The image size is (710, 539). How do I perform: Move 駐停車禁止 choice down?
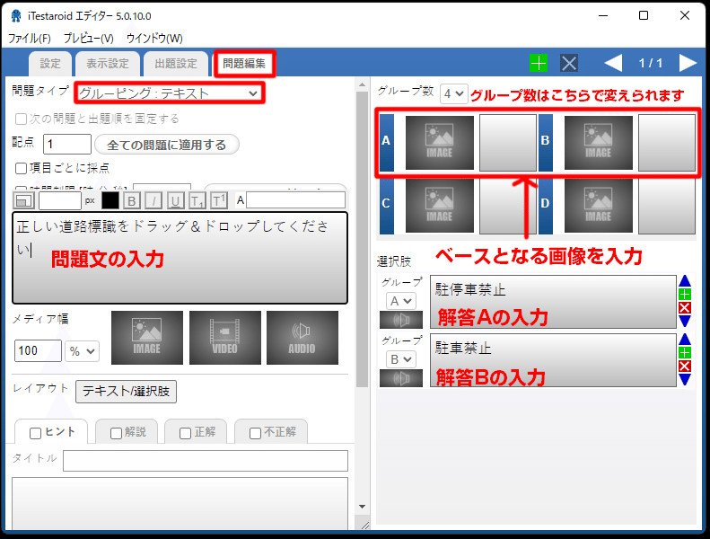click(x=685, y=321)
